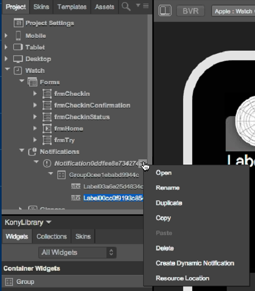Screen dimensions: 255x291
Task: Open the project panel hamburger menu
Action: click(x=146, y=6)
